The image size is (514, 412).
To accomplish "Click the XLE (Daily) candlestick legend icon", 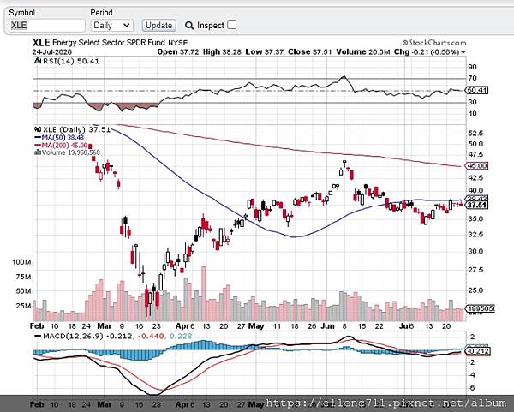I will (x=38, y=129).
